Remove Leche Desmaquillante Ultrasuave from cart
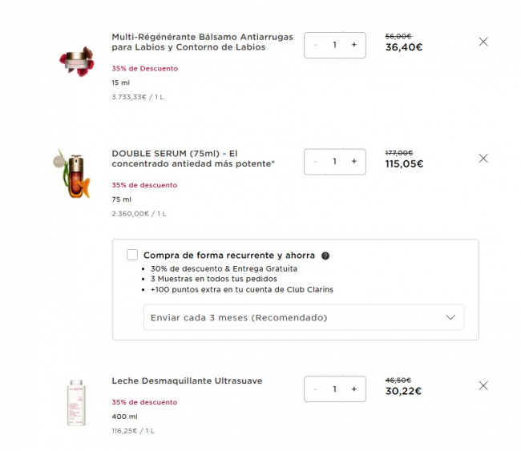The width and height of the screenshot is (521, 451). pos(483,385)
